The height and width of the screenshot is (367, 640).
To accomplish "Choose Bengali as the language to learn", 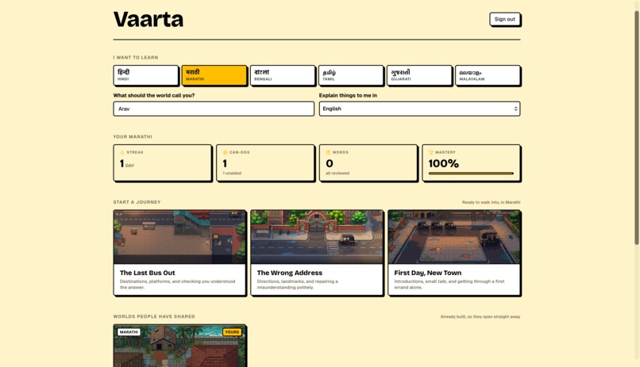I will (x=283, y=75).
